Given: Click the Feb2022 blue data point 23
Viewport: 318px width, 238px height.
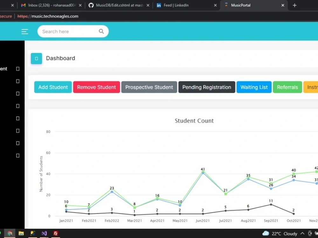Looking at the screenshot, I should [x=112, y=192].
